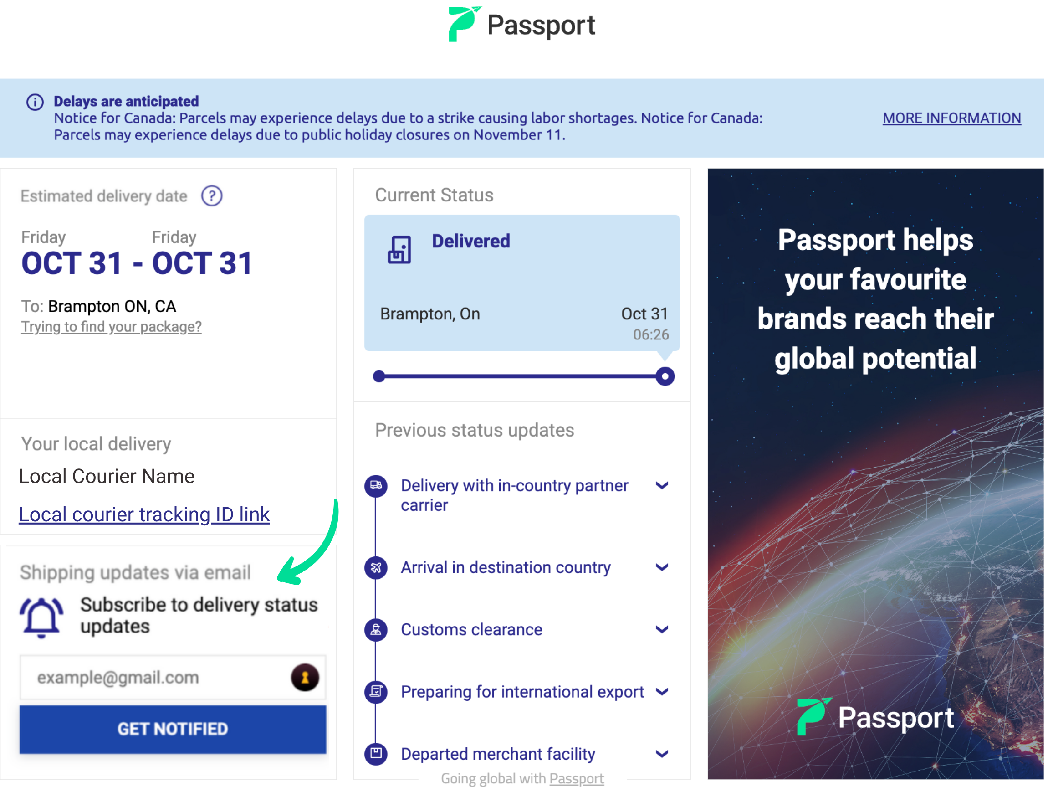Click the password manager icon in email field
1048x792 pixels.
click(305, 677)
